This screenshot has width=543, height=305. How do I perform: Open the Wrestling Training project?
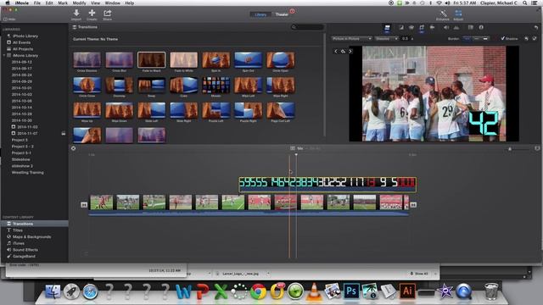[x=28, y=172]
